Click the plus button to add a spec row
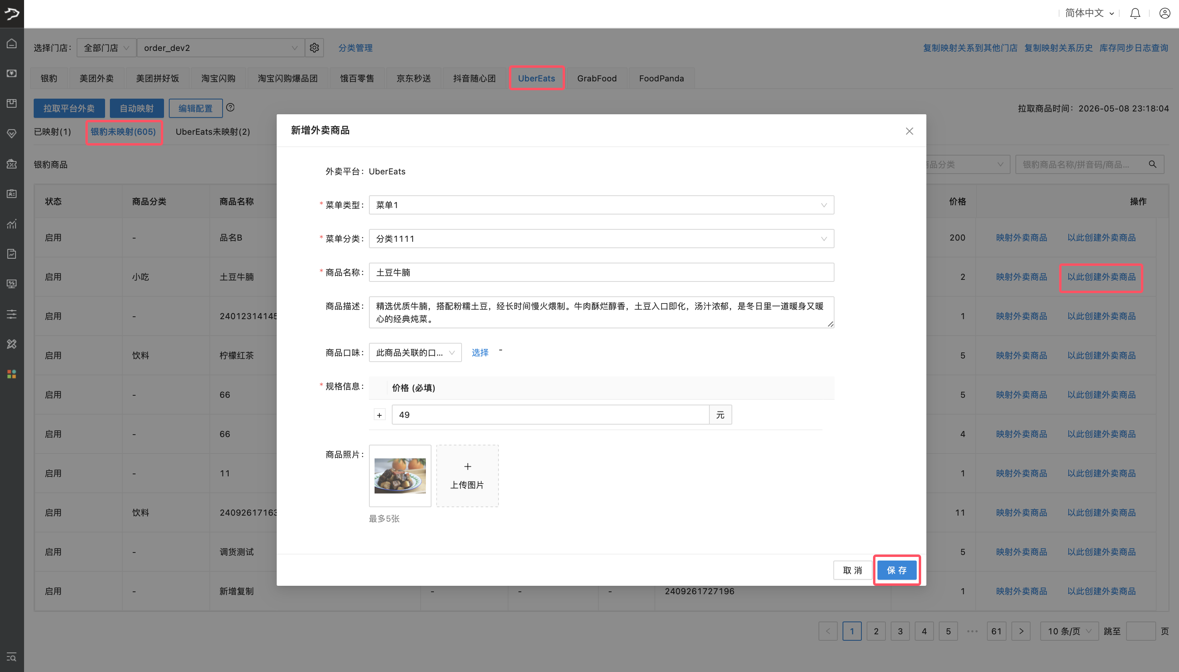This screenshot has height=672, width=1179. (379, 415)
